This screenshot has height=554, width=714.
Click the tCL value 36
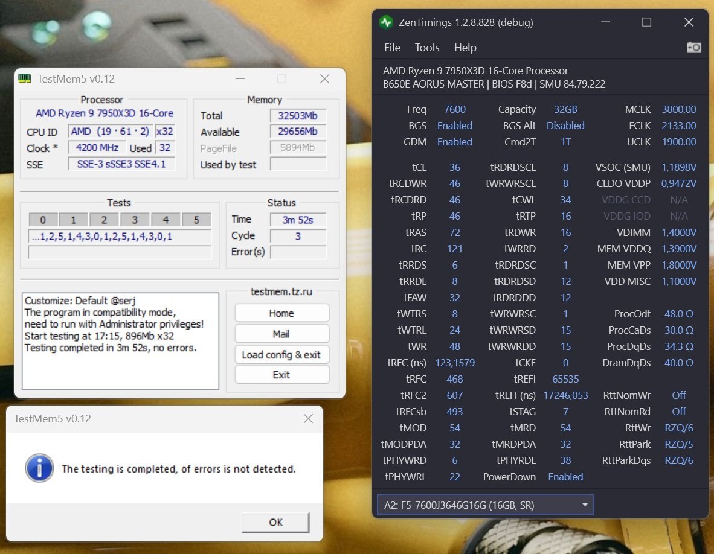(455, 167)
